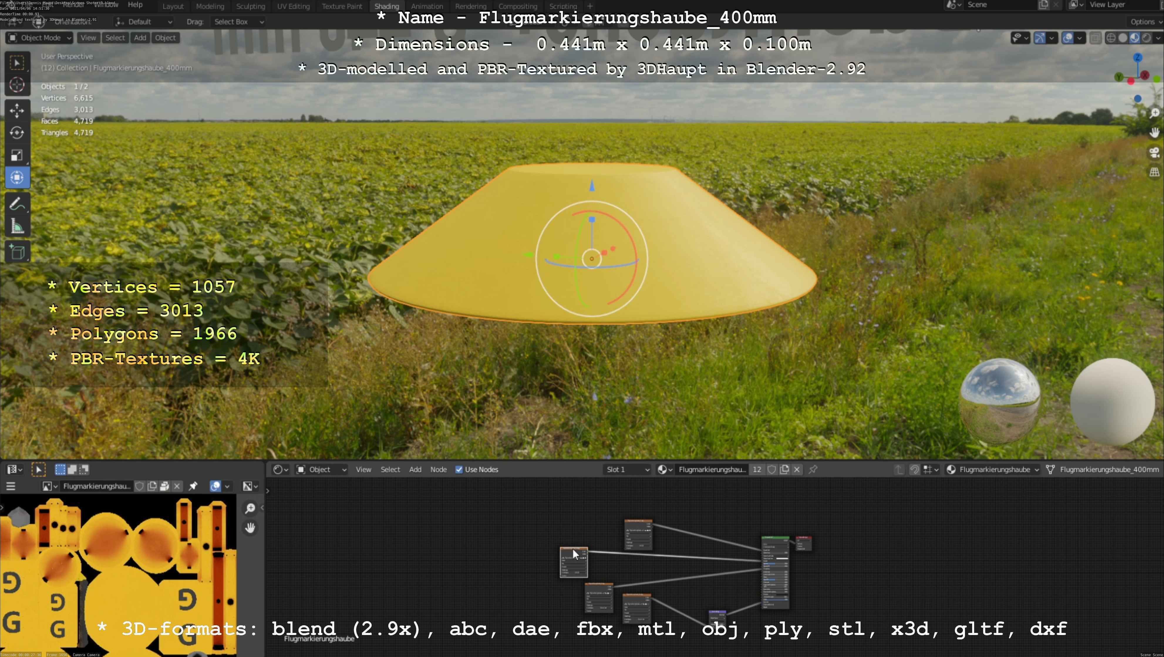The image size is (1164, 657).
Task: Switch to the Animation workspace tab
Action: pos(427,6)
